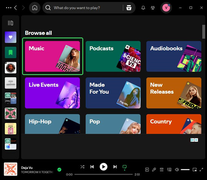Toggle the green saved checkmark for Deja Vu

[x=59, y=169]
